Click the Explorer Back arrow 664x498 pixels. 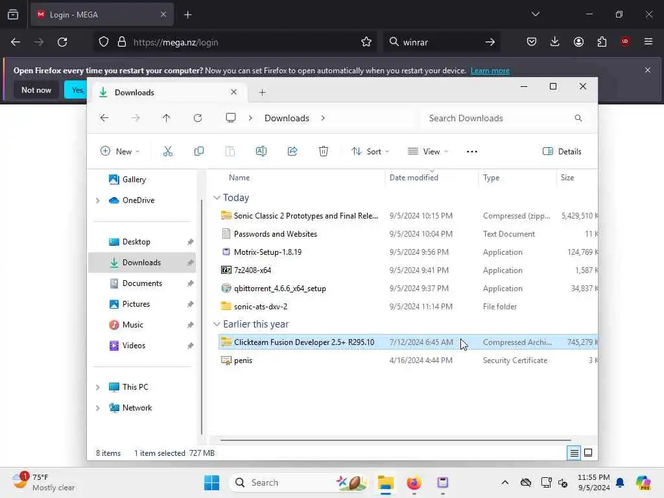click(104, 118)
